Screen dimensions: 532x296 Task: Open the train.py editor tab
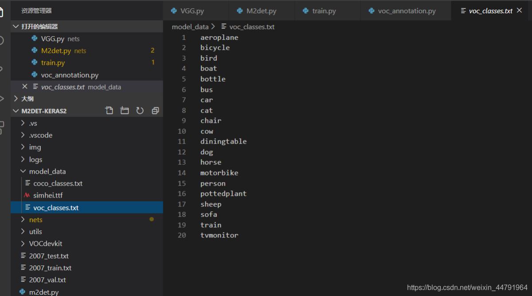tap(324, 11)
